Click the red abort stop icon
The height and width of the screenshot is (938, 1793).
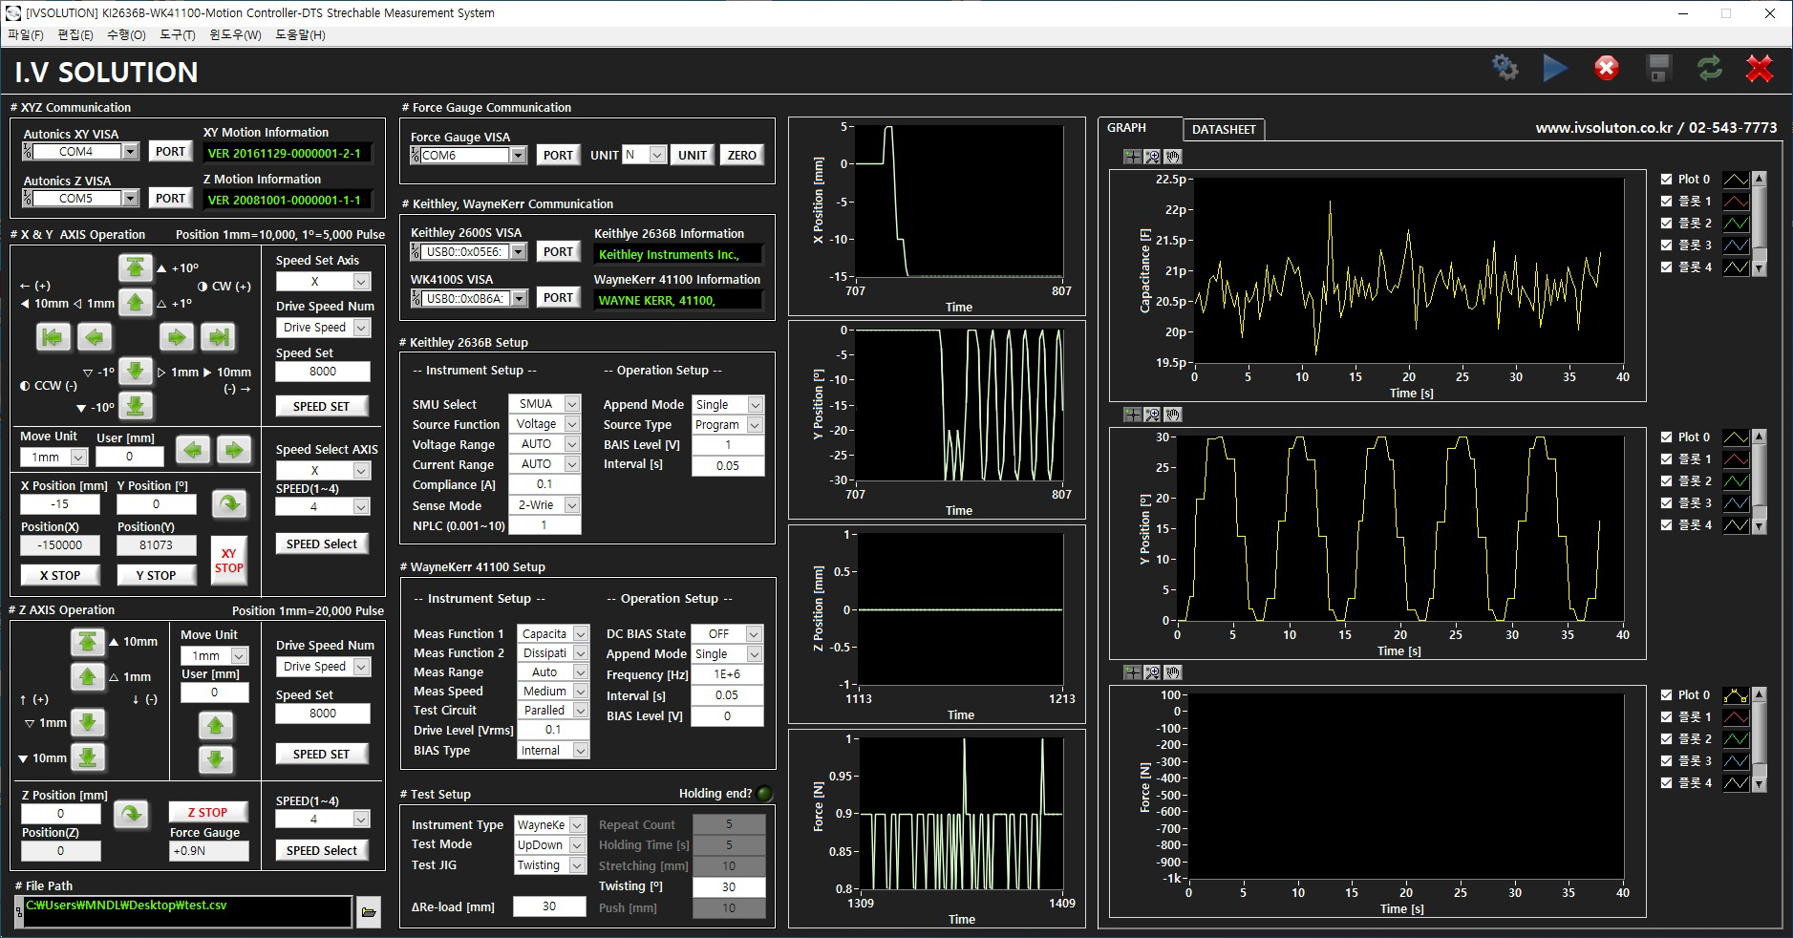[1607, 68]
